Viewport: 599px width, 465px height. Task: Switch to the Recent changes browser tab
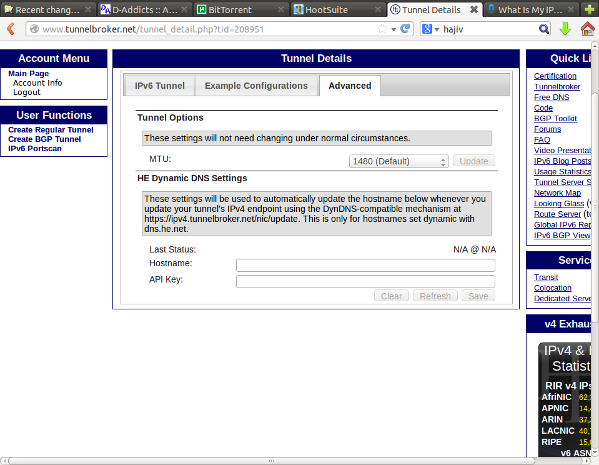click(x=47, y=9)
